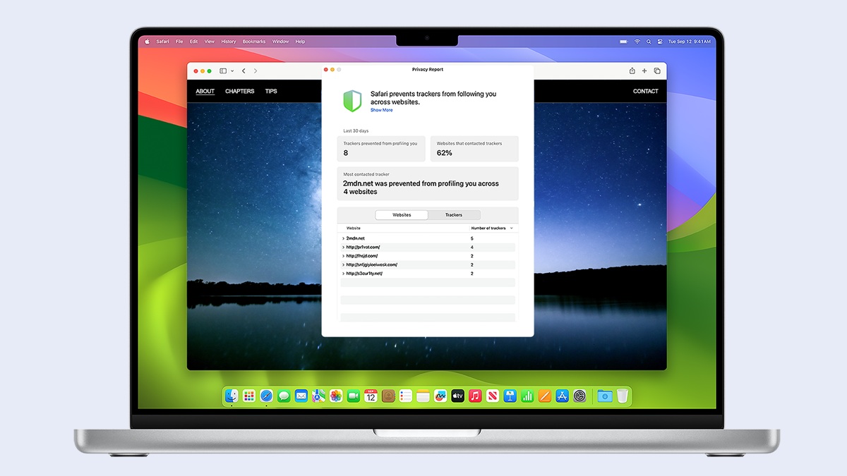The image size is (847, 476).
Task: Start FaceTime from the Dock
Action: [x=352, y=396]
